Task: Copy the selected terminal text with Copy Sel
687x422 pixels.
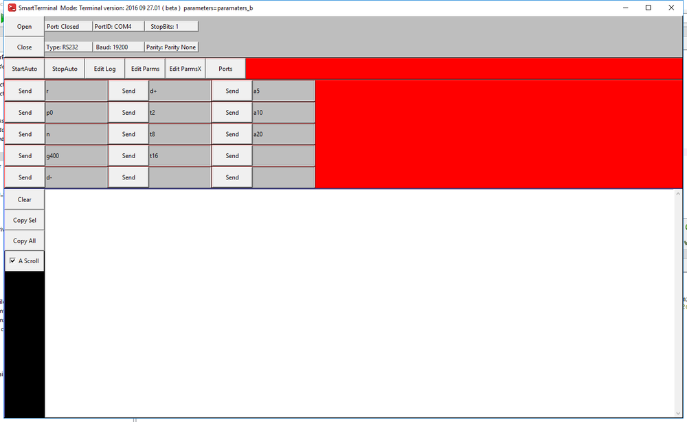Action: coord(24,219)
